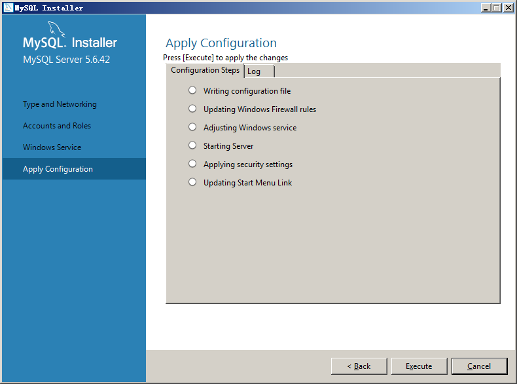
Task: Click the Writing configuration file status circle
Action: (x=192, y=90)
